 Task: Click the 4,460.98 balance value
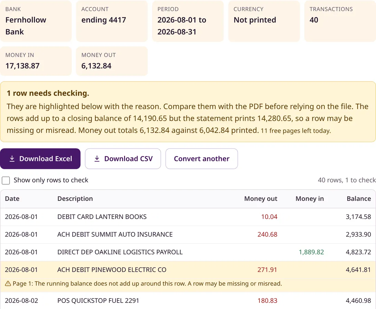tap(358, 300)
